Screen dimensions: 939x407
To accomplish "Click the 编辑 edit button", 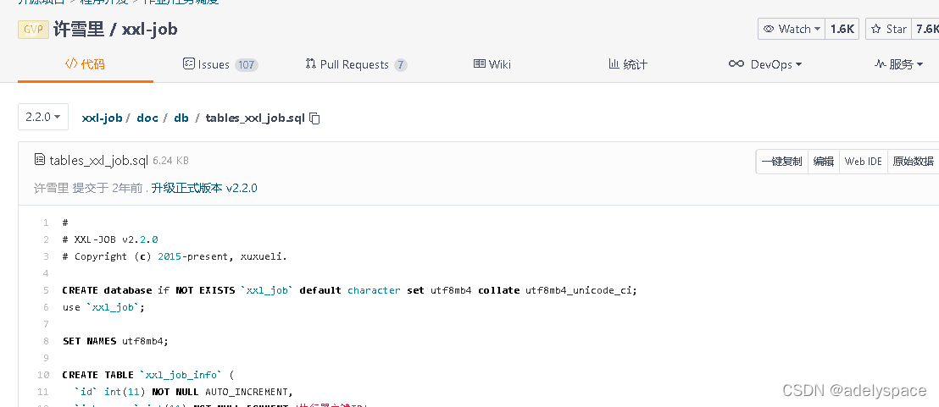I will (824, 162).
